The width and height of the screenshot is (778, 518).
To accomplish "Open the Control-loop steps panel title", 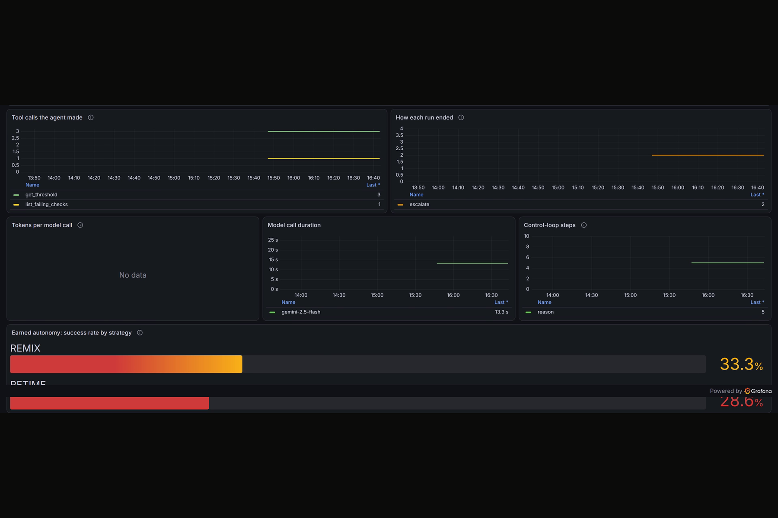I will point(550,225).
